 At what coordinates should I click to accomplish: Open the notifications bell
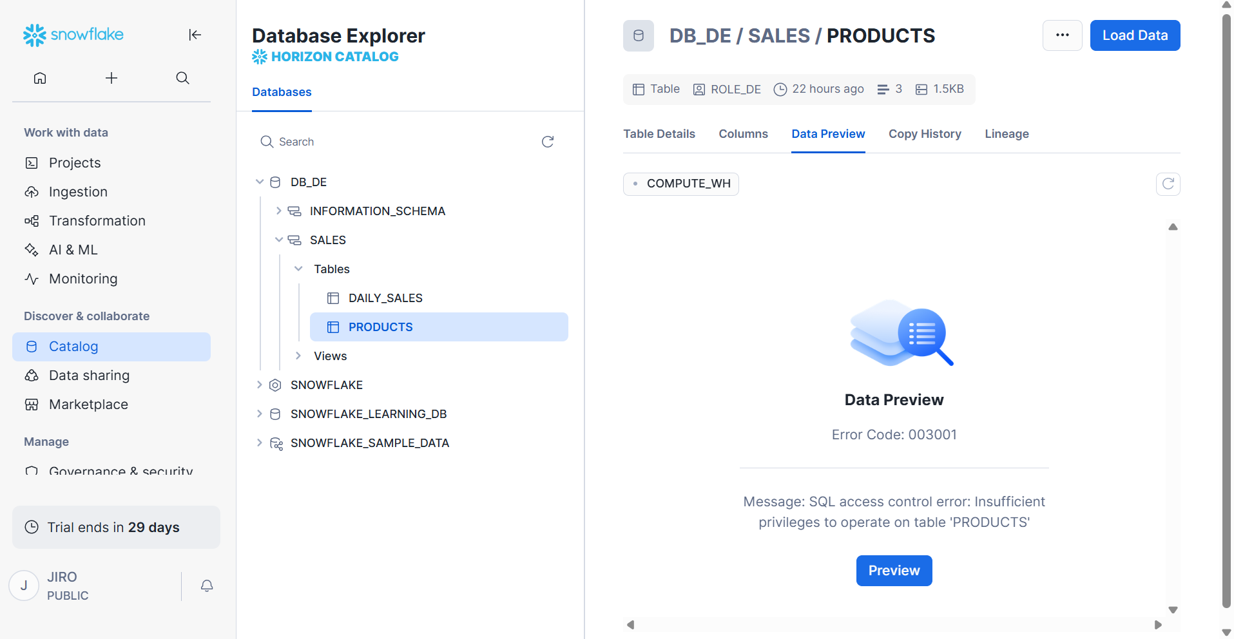(207, 586)
